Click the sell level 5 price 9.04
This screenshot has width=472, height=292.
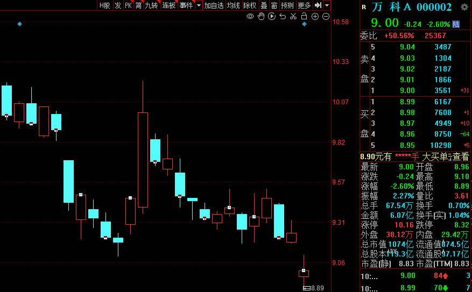click(x=407, y=47)
